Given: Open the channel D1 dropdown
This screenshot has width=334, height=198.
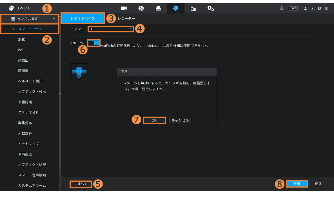Looking at the screenshot, I should [x=111, y=29].
